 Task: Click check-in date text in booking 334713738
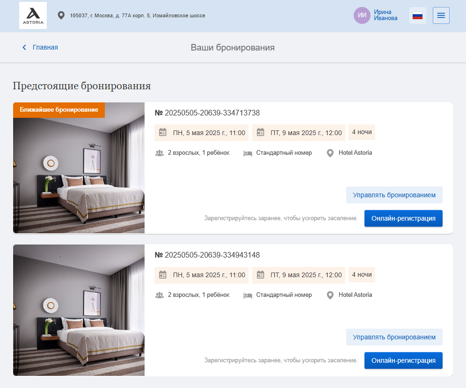[209, 133]
